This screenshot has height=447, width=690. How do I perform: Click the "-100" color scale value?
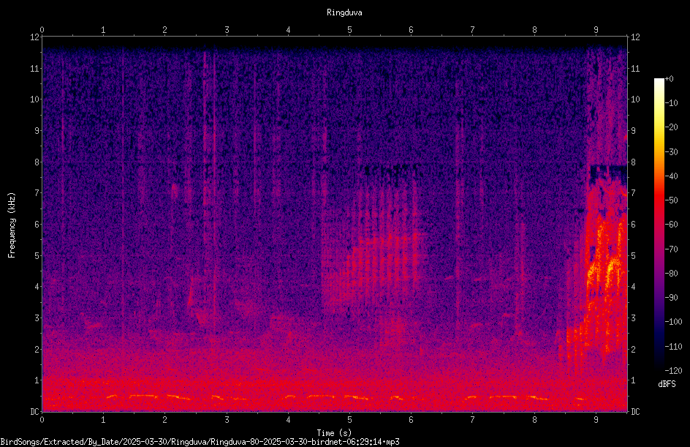click(x=673, y=322)
